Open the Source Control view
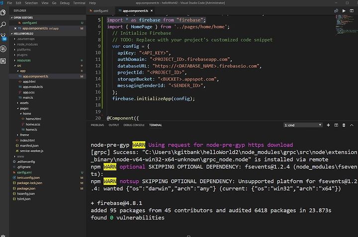 coord(3,37)
